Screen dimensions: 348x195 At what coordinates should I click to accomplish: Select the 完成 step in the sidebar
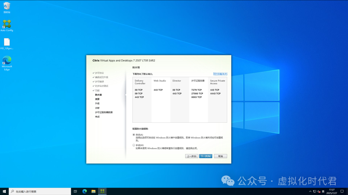click(97, 117)
